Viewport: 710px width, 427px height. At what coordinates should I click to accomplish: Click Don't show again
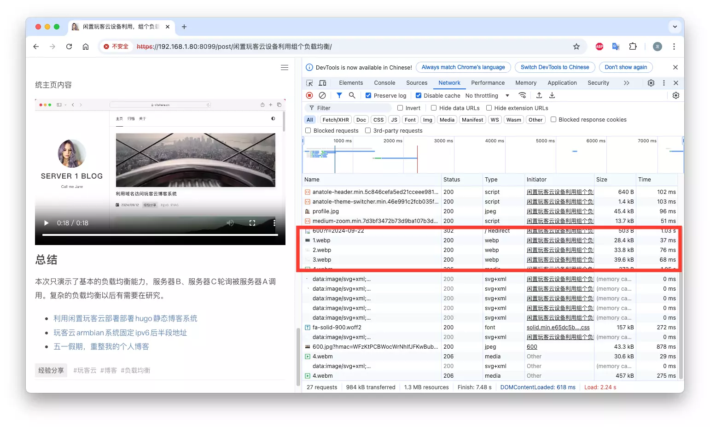tap(626, 67)
